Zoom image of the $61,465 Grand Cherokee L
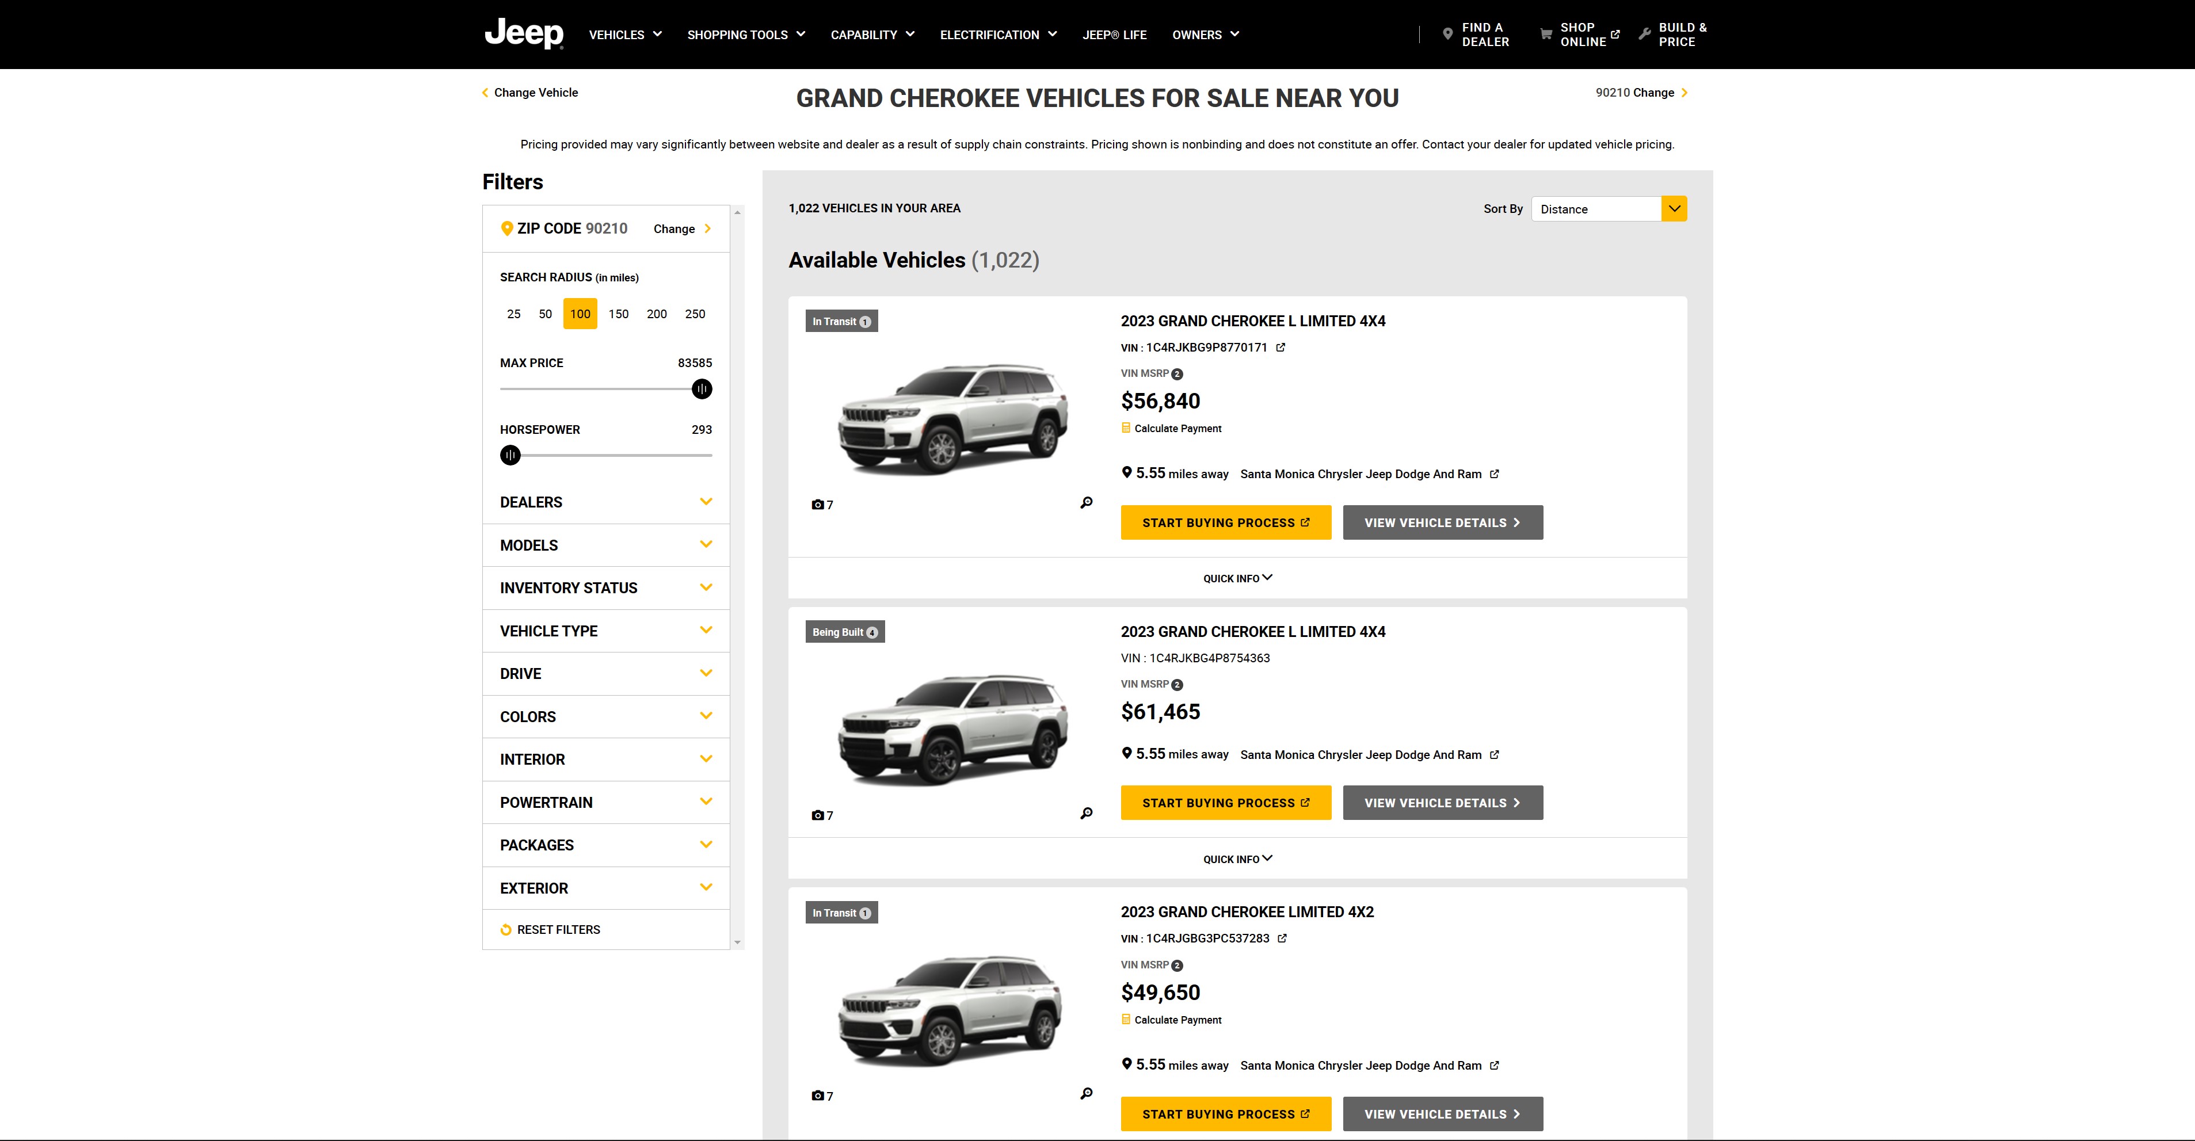Screen dimensions: 2195x1141 (1087, 814)
